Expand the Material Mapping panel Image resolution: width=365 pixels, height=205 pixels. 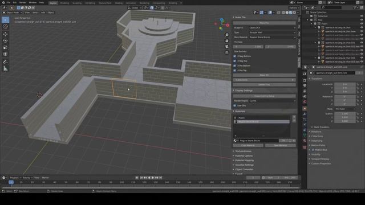coord(244,161)
